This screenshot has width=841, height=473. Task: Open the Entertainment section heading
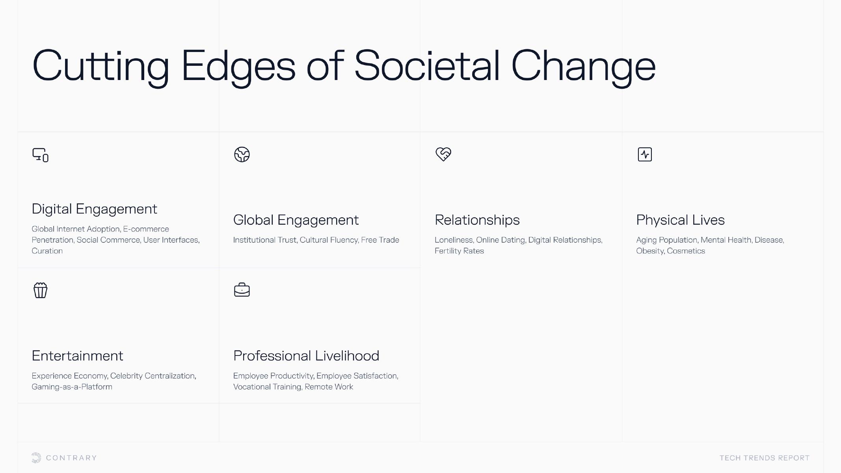click(77, 356)
